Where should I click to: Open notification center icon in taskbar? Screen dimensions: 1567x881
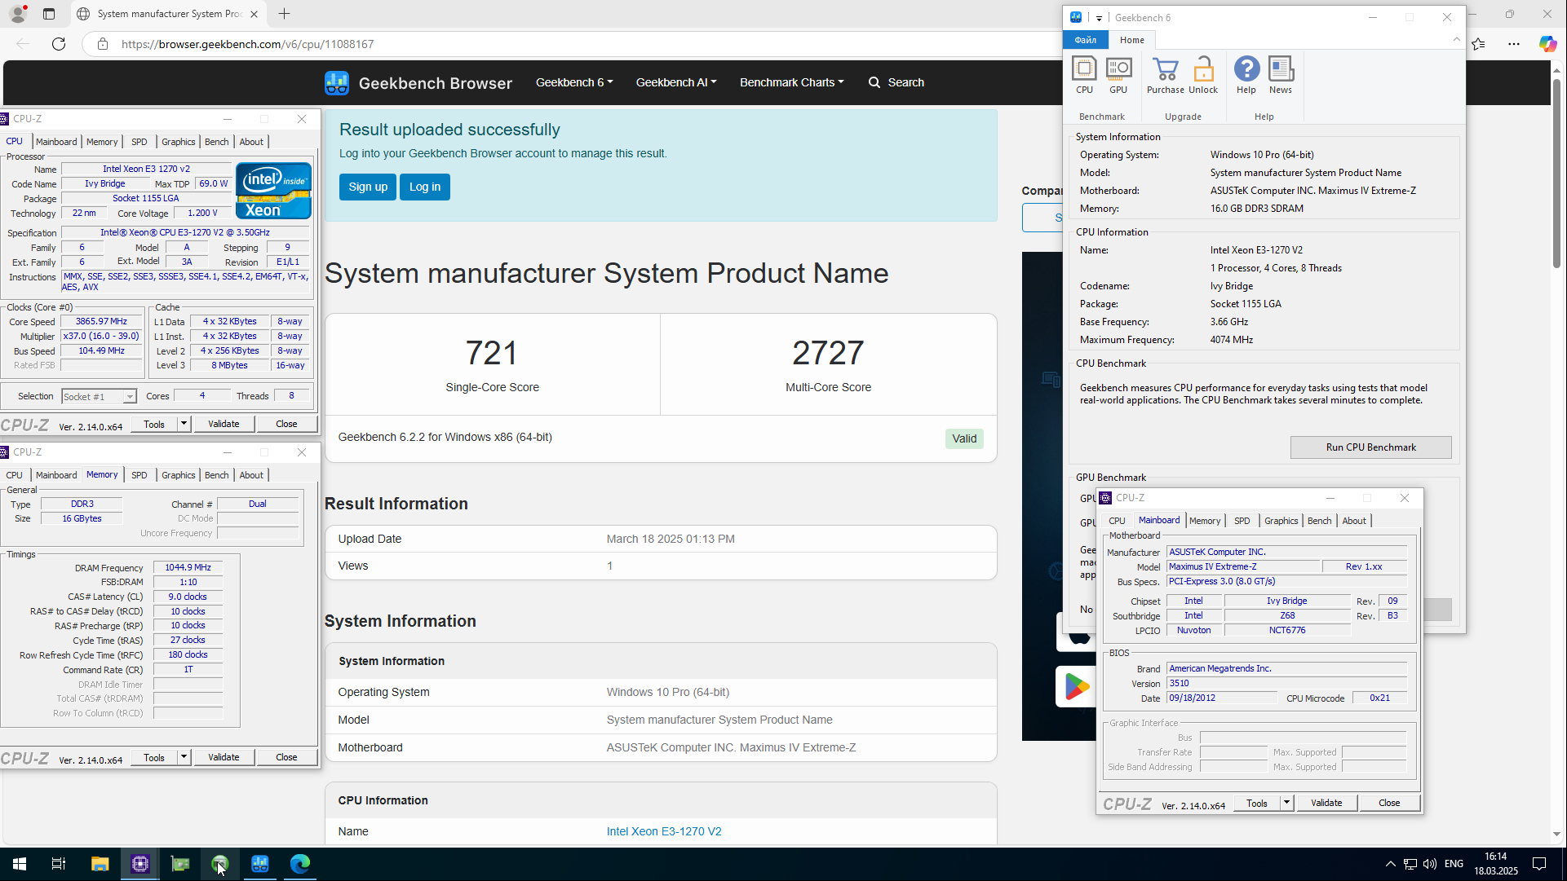point(1539,864)
